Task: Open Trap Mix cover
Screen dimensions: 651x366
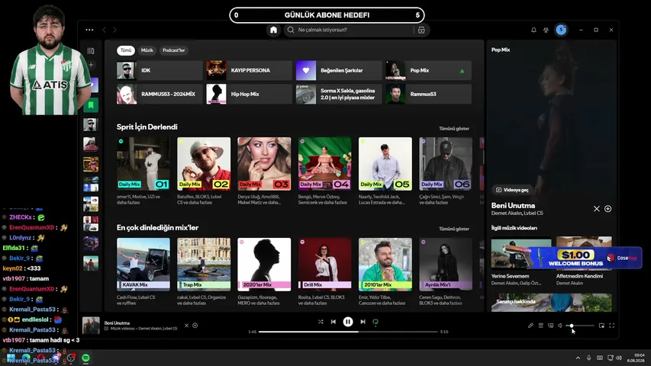Action: pyautogui.click(x=204, y=265)
